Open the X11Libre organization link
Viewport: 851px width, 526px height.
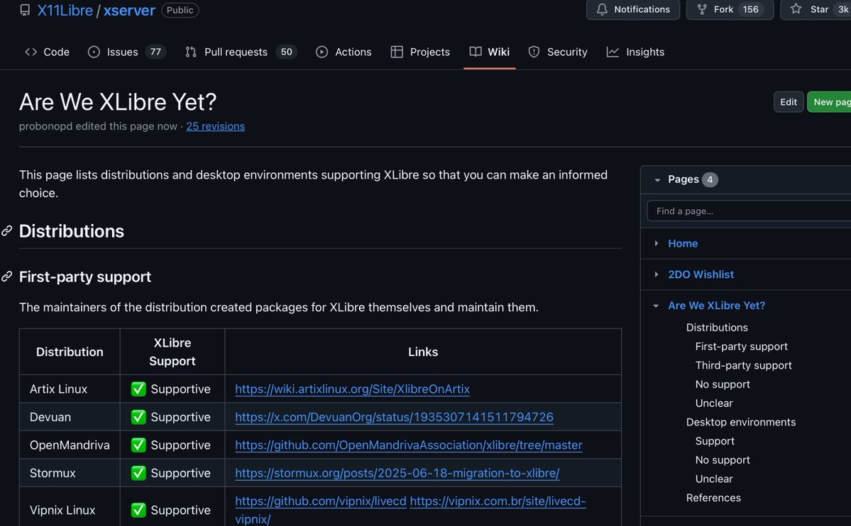[x=65, y=11]
